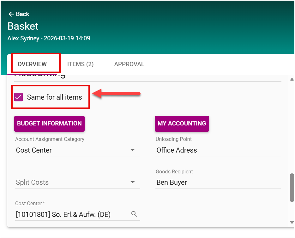
Task: Expand the Account Assignment Category dropdown arrow
Action: coord(133,150)
